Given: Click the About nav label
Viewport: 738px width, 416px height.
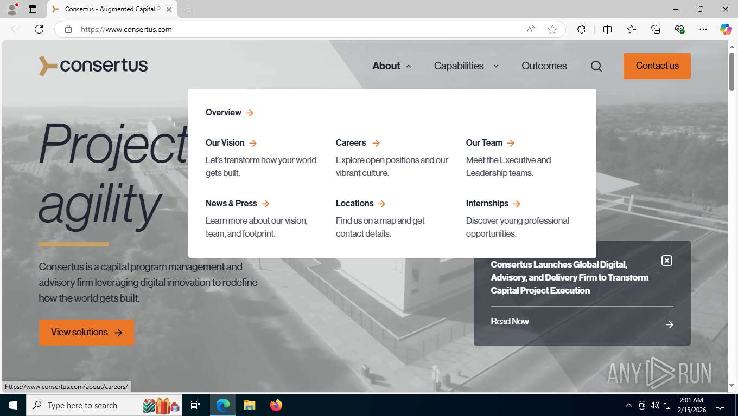Looking at the screenshot, I should tap(386, 66).
